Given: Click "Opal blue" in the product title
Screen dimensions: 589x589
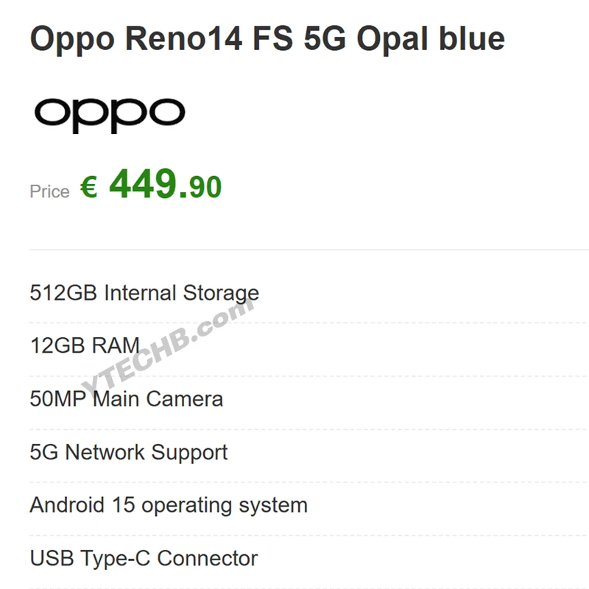Looking at the screenshot, I should coord(431,38).
